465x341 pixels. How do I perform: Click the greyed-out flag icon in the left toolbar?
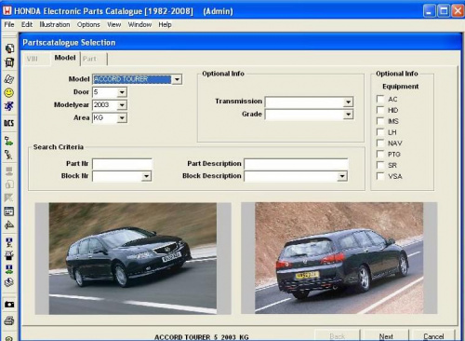9,198
